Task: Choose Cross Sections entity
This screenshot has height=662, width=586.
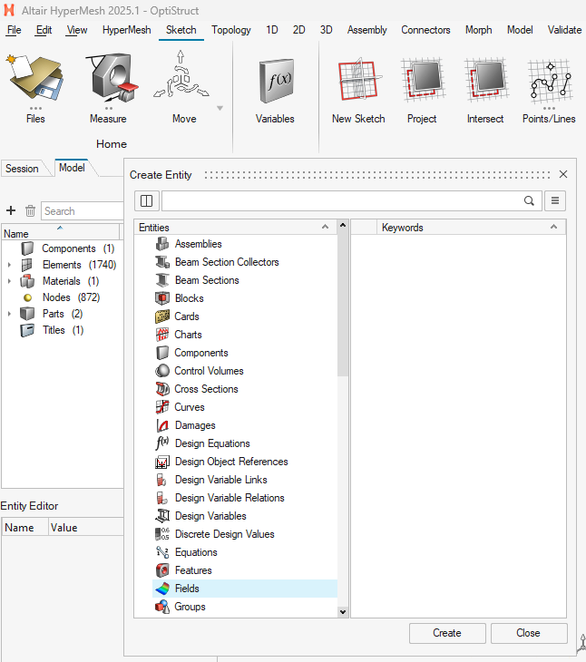Action: coord(206,389)
